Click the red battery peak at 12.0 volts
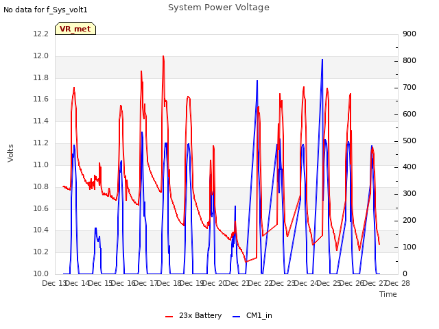 point(163,56)
